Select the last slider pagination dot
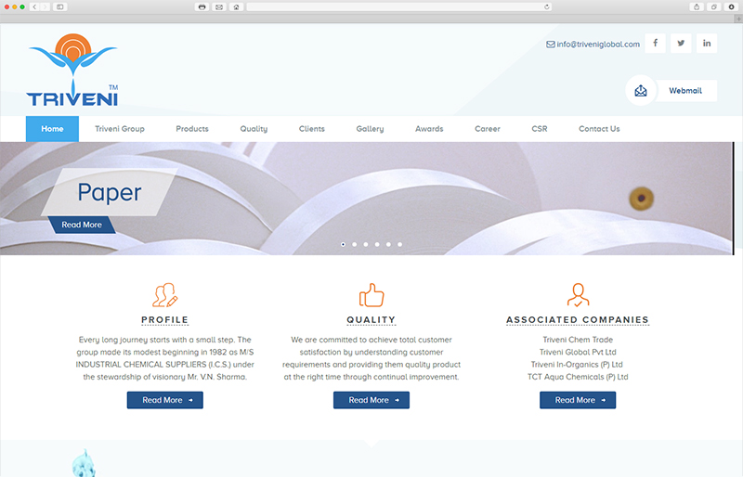The width and height of the screenshot is (743, 477). (399, 244)
